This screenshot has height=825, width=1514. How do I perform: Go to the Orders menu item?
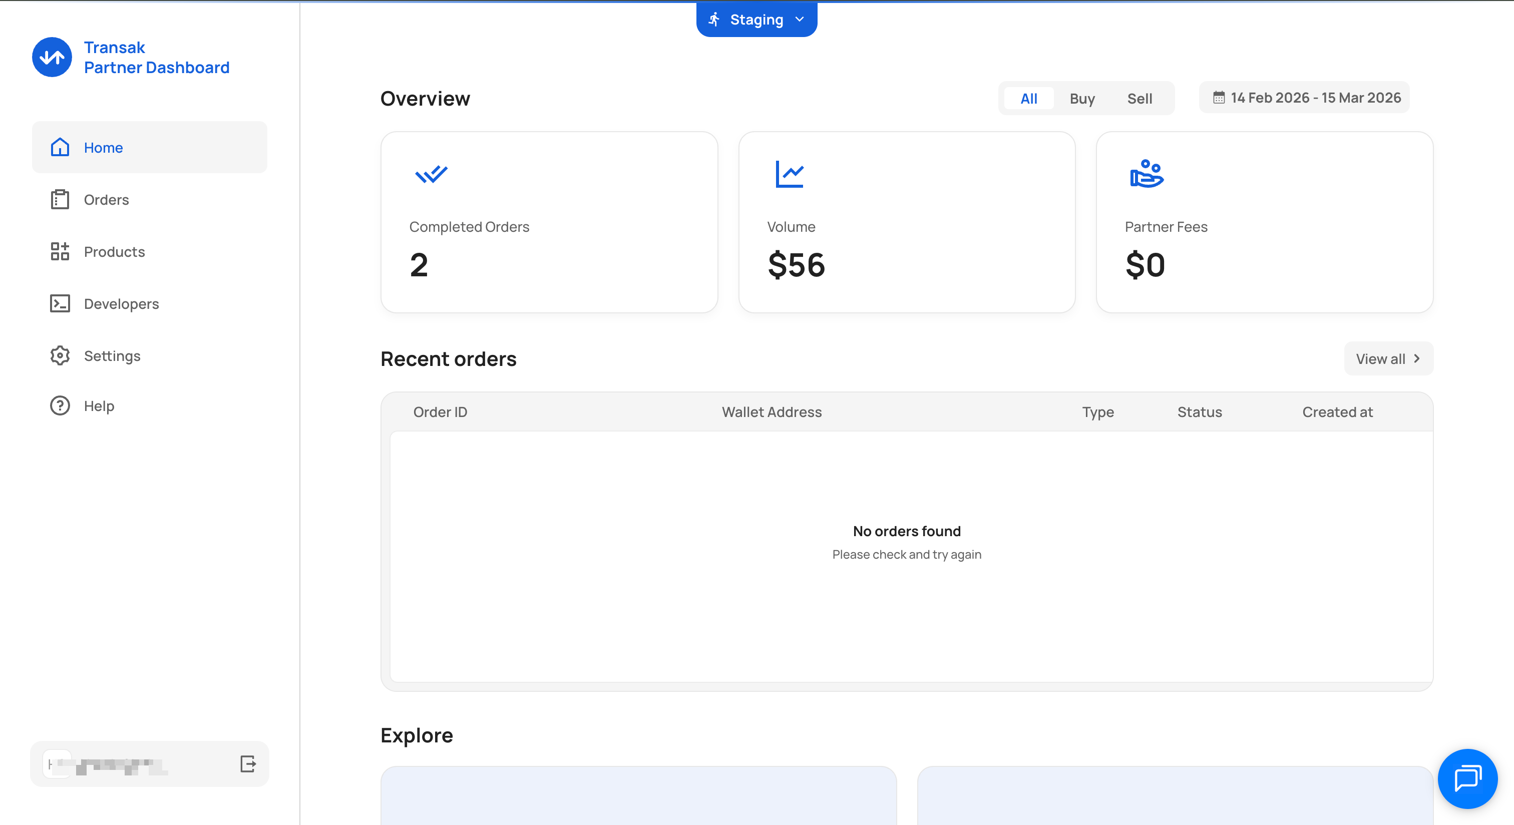(x=106, y=200)
